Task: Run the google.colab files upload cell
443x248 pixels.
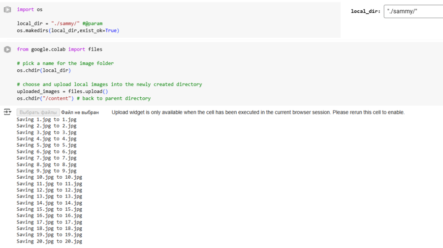Action: click(7, 50)
